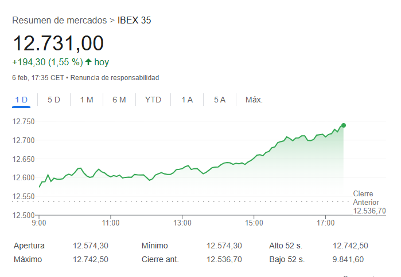Switch to the 5 D range tab

coord(54,100)
